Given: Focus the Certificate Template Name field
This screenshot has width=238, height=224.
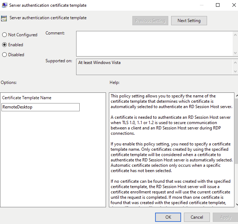Looking at the screenshot, I should coord(41,107).
